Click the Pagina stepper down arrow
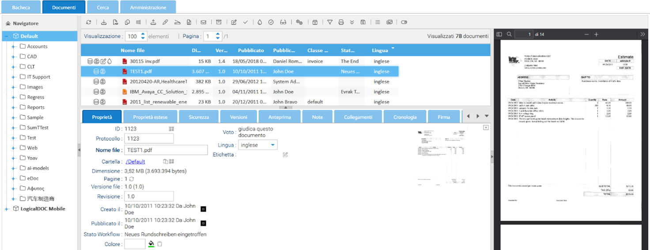The image size is (650, 250). click(218, 38)
